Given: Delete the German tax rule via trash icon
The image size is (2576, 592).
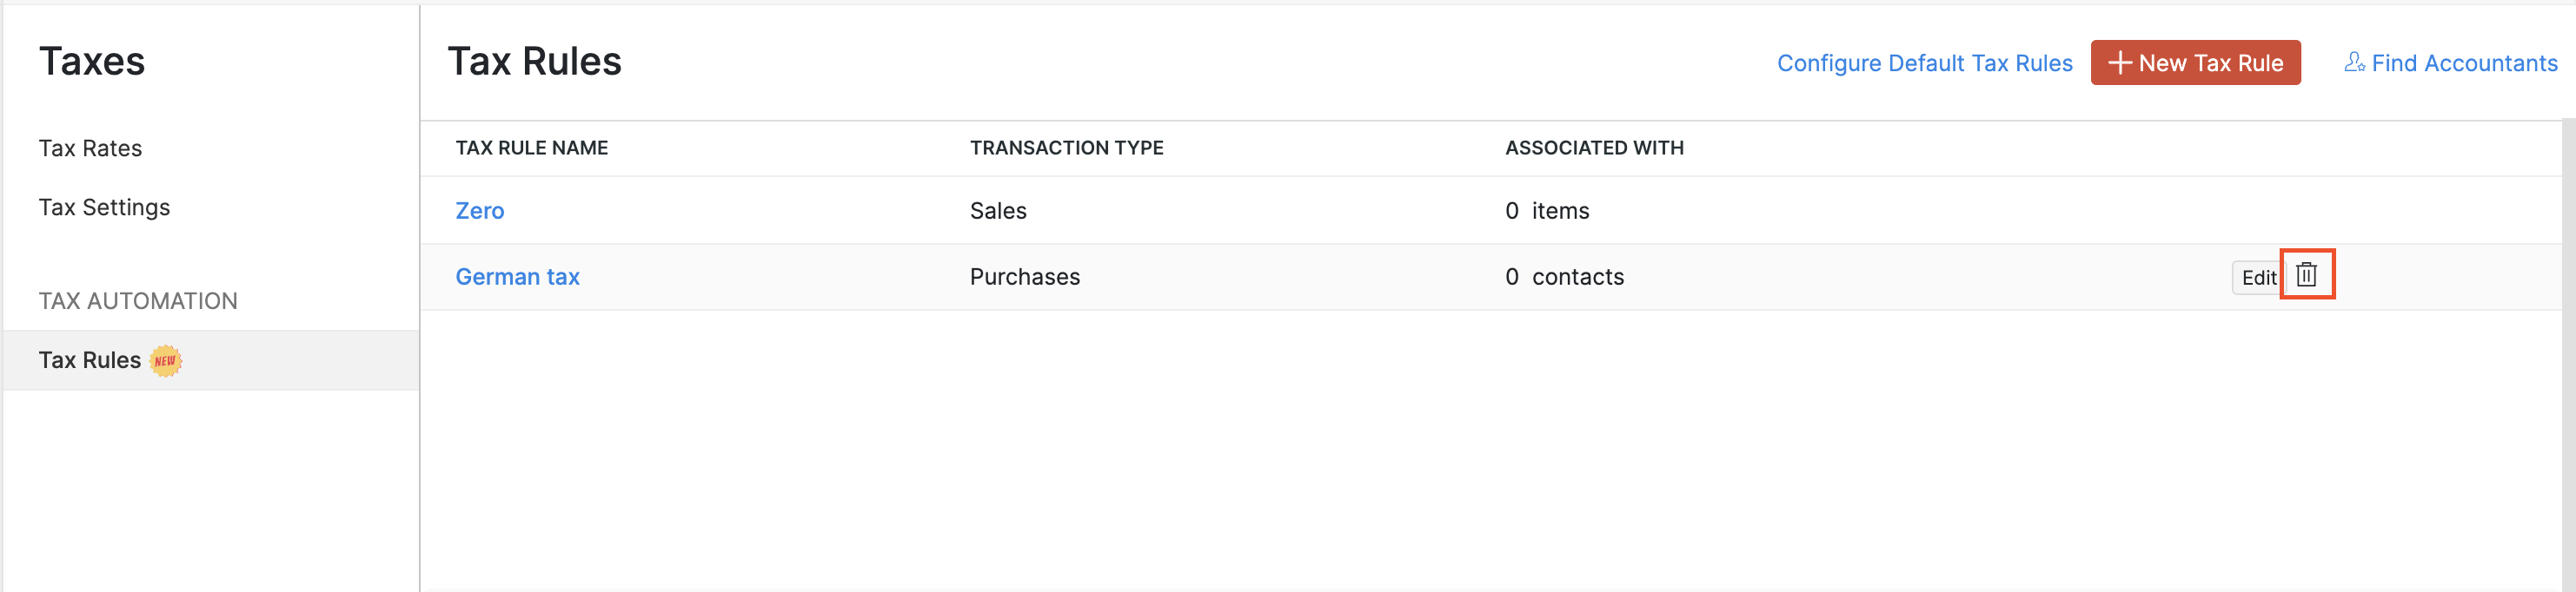Looking at the screenshot, I should 2306,274.
